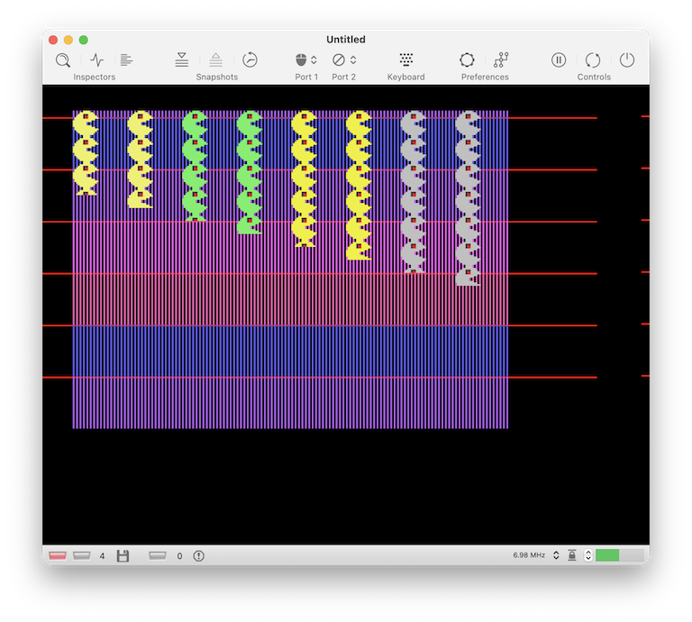Reset the emulator with the circular-arrows icon
Image resolution: width=692 pixels, height=622 pixels.
tap(593, 60)
